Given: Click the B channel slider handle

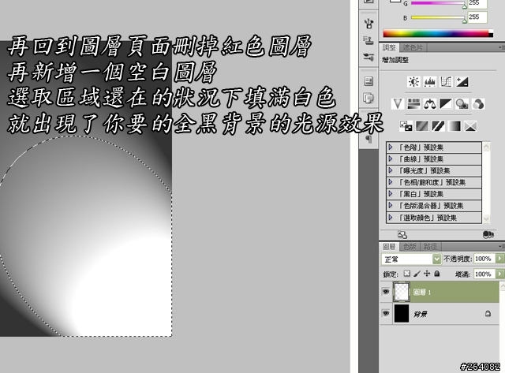Looking at the screenshot, I should point(465,21).
